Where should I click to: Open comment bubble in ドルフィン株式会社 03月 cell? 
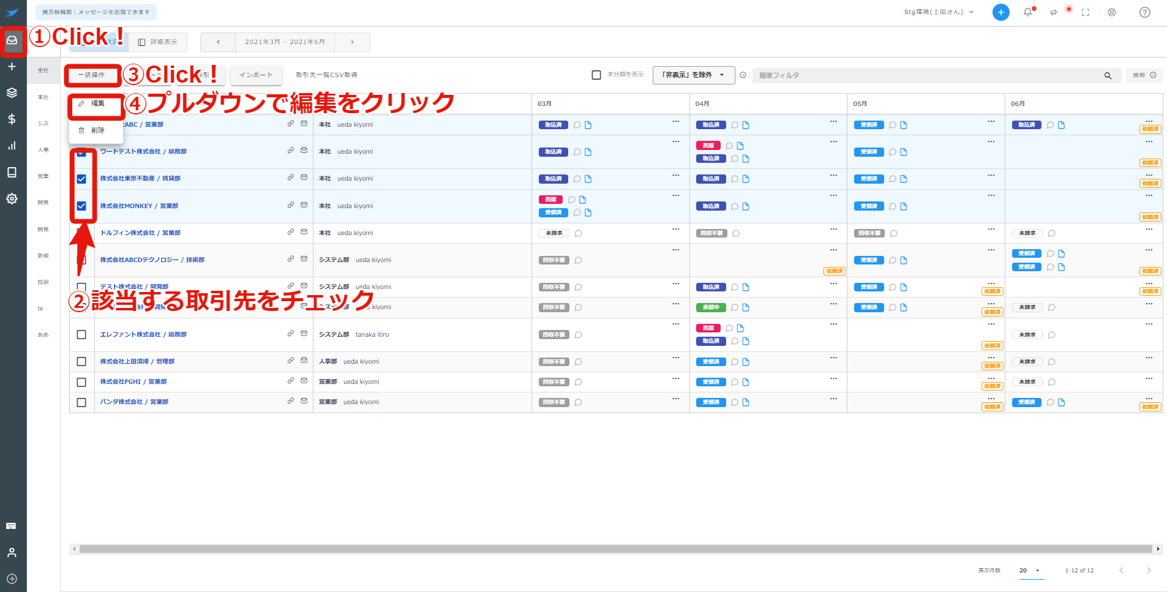(x=578, y=233)
